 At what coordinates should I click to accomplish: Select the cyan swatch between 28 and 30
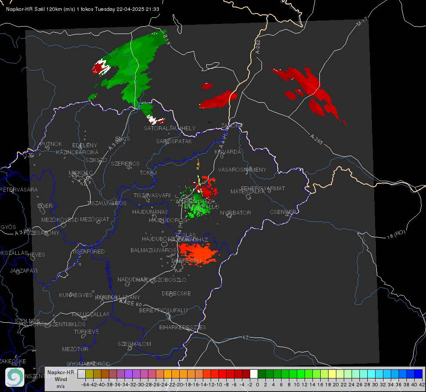pyautogui.click(x=372, y=374)
